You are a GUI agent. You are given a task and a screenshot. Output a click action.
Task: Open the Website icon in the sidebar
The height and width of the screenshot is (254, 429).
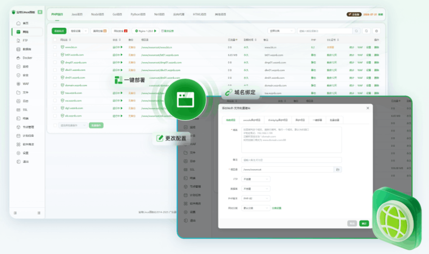[19, 32]
